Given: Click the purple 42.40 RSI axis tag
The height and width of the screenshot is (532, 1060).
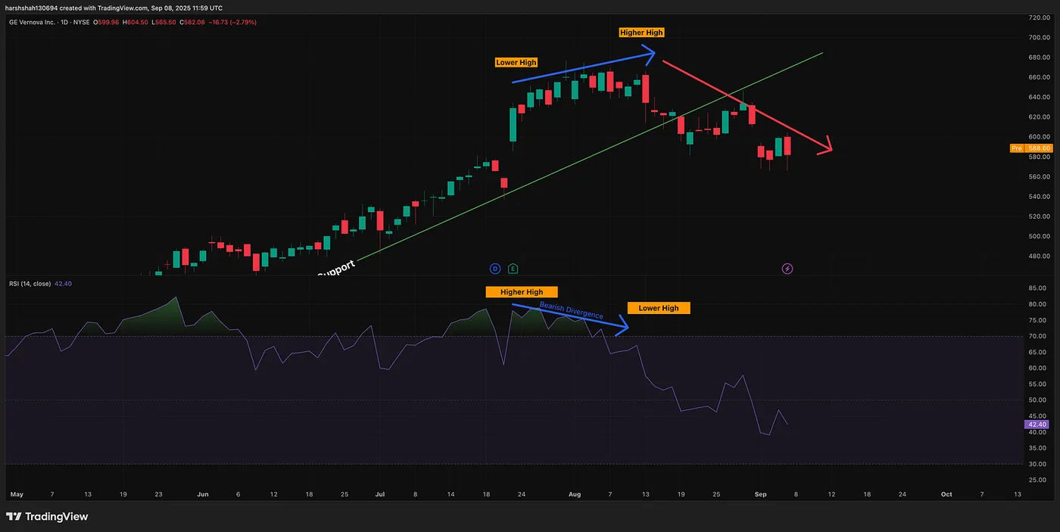Looking at the screenshot, I should tap(1037, 425).
